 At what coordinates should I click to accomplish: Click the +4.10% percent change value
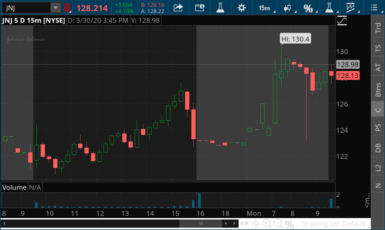124,11
